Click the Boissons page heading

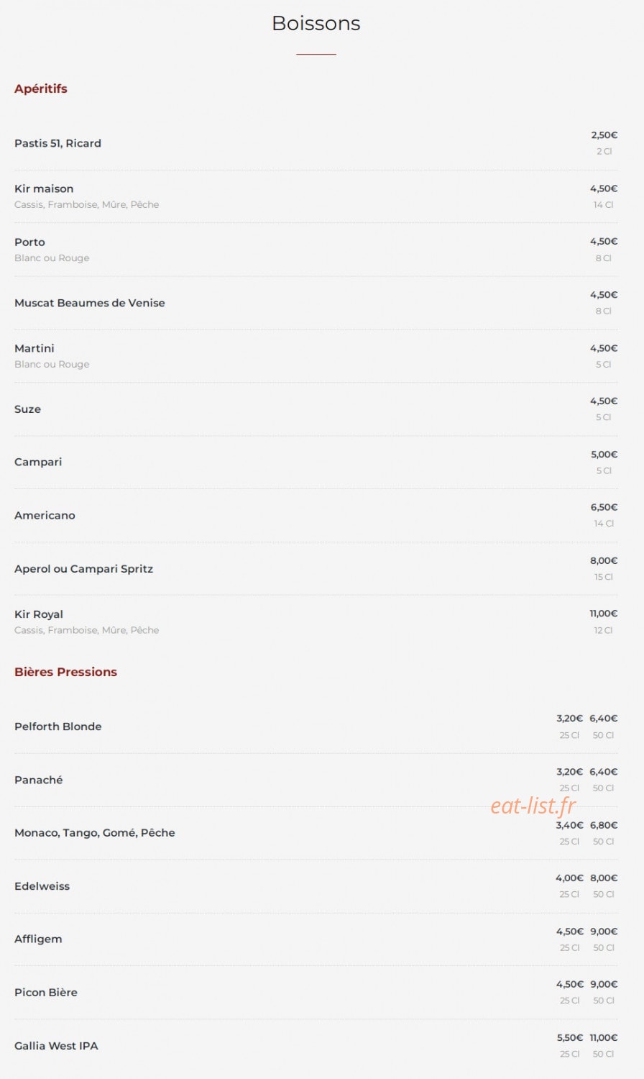point(316,23)
